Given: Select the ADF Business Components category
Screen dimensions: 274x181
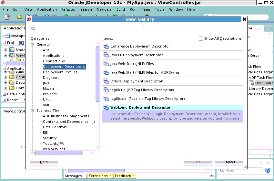Looking at the screenshot, I should (x=66, y=116).
